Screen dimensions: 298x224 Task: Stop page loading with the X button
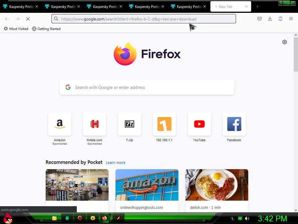point(28,19)
